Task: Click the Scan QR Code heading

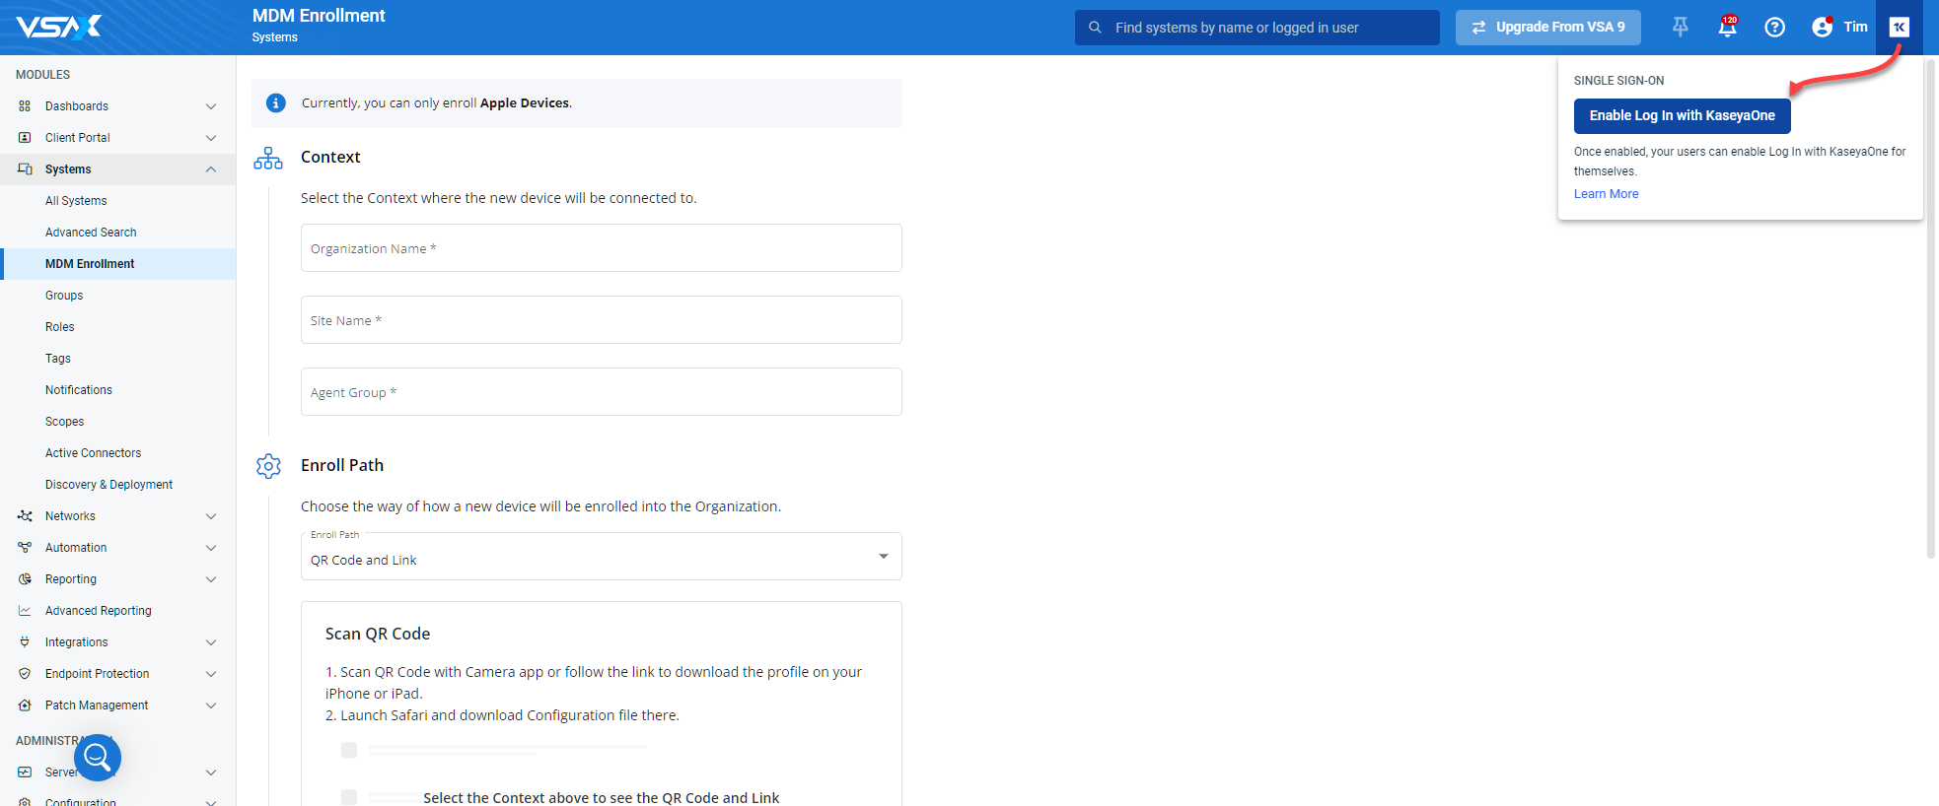Action: click(378, 635)
